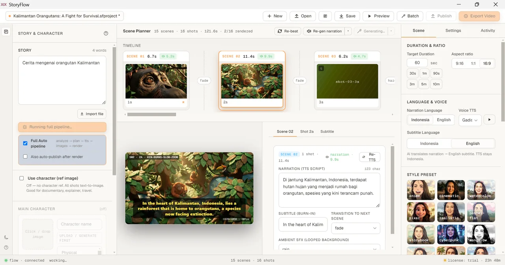
Task: Expand the Re-gen narration dropdown arrow
Action: [x=348, y=31]
